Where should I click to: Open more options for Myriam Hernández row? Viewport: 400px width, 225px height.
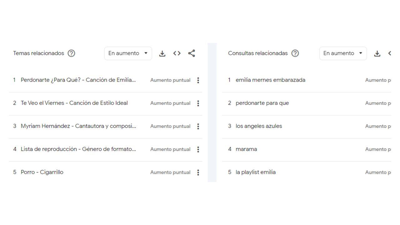(198, 127)
